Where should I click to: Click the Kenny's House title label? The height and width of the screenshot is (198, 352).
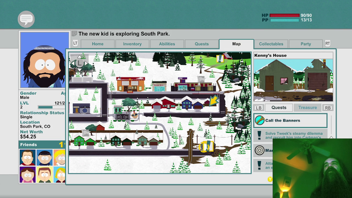[270, 55]
